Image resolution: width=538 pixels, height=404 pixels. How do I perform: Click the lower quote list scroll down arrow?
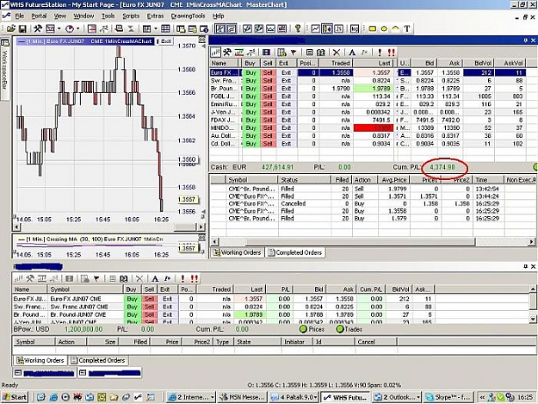tap(533, 320)
